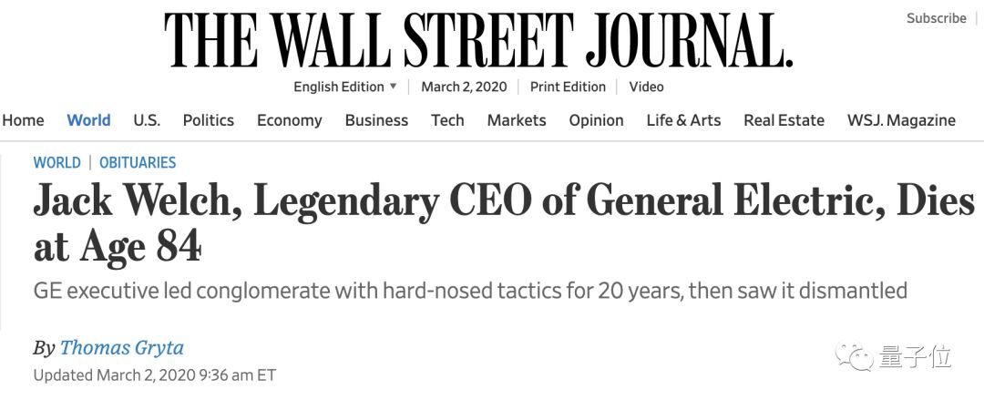Go to the Video section
984x400 pixels.
click(646, 87)
